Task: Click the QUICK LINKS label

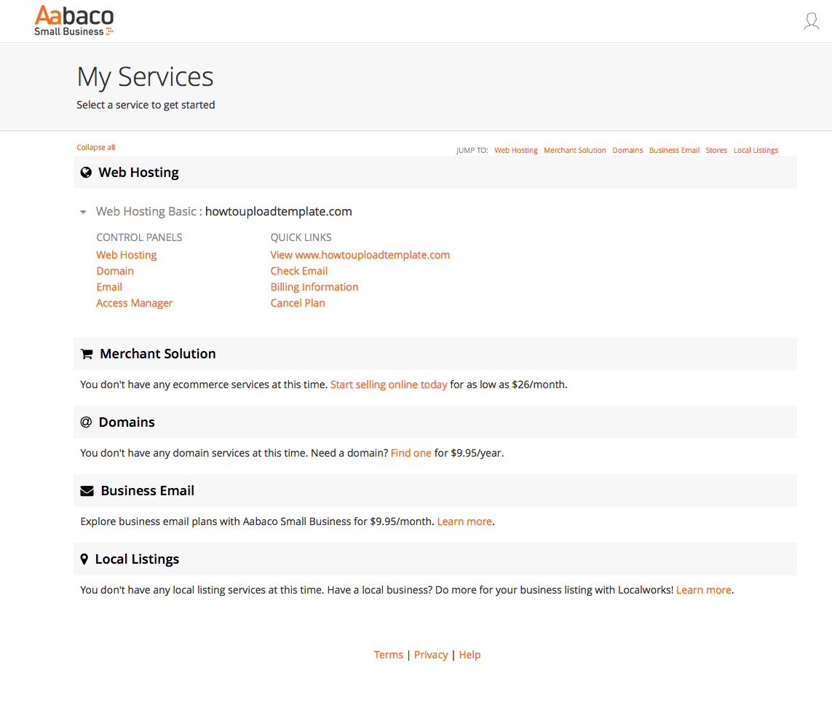Action: tap(301, 237)
